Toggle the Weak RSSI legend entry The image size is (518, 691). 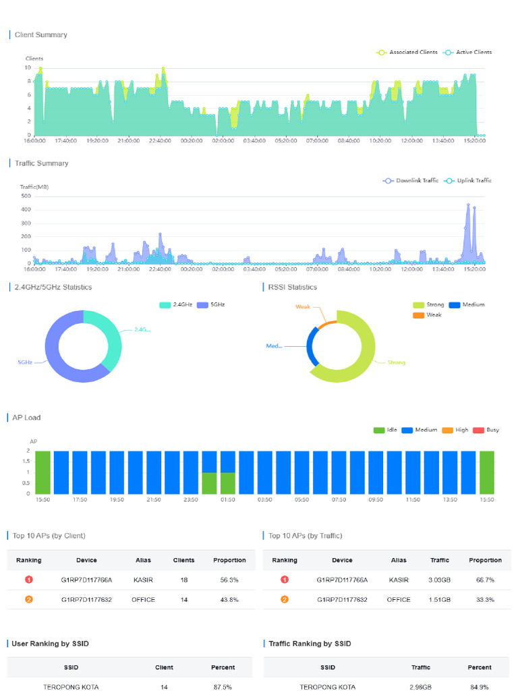click(x=427, y=314)
